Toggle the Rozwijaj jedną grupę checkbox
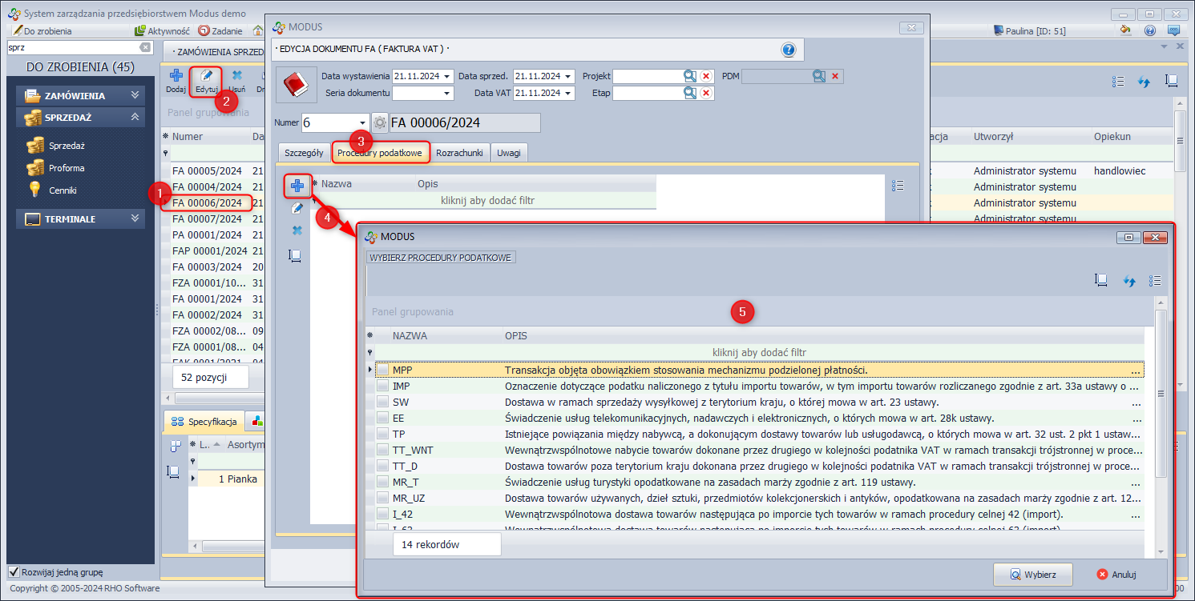This screenshot has width=1195, height=601. (14, 572)
